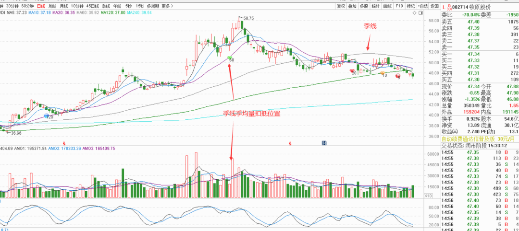Click the X10 volume scale label
The width and height of the screenshot is (519, 231).
428,196
